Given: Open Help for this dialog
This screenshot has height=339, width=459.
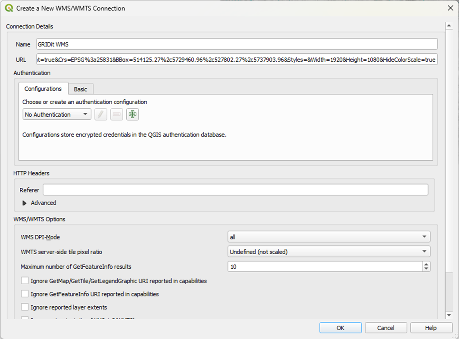Looking at the screenshot, I should tap(431, 328).
